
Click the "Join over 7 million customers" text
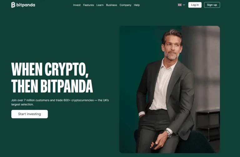pos(60,102)
